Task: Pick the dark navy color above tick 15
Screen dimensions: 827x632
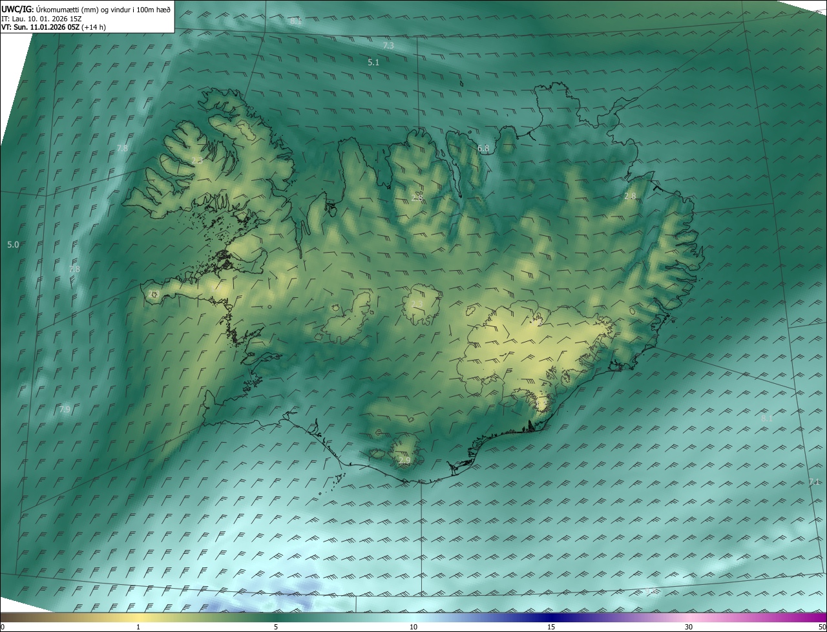Action: tap(551, 617)
